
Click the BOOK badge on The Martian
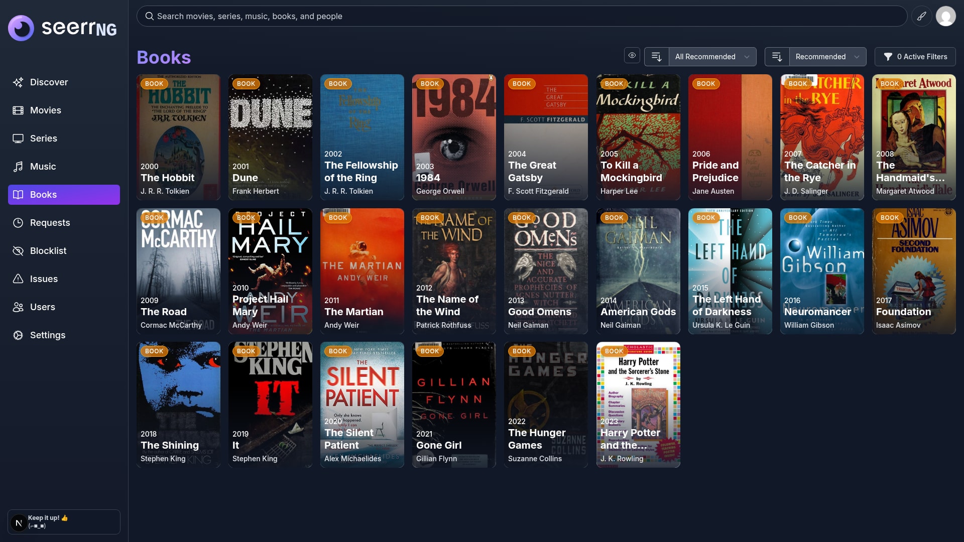tap(338, 218)
